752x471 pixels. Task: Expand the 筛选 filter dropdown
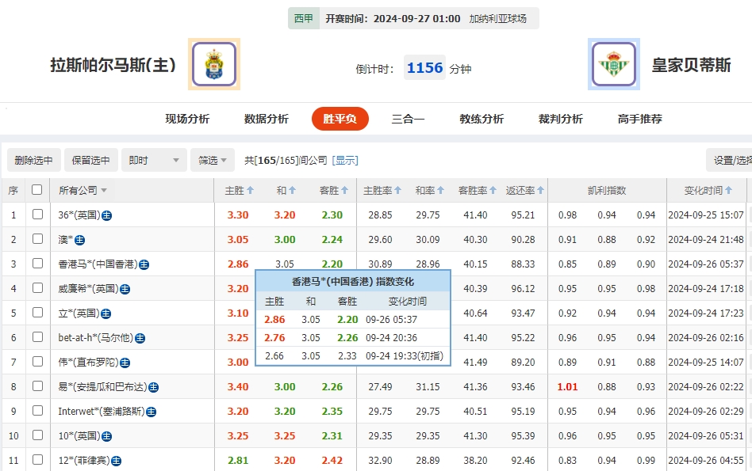[211, 159]
